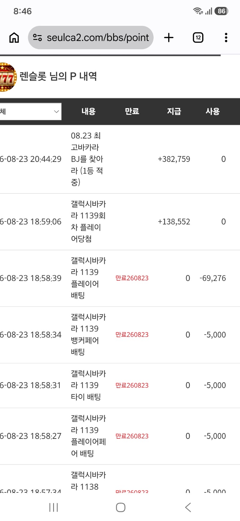Click the seulca2.com/bbs/point address bar
The width and height of the screenshot is (240, 521).
tap(91, 38)
